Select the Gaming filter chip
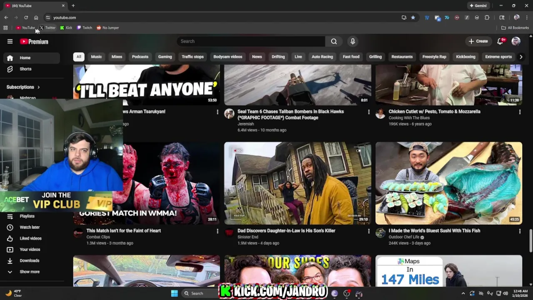533x300 pixels. 165,57
